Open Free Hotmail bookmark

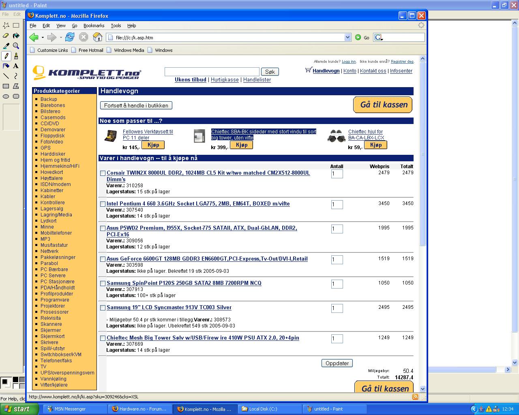tap(87, 50)
